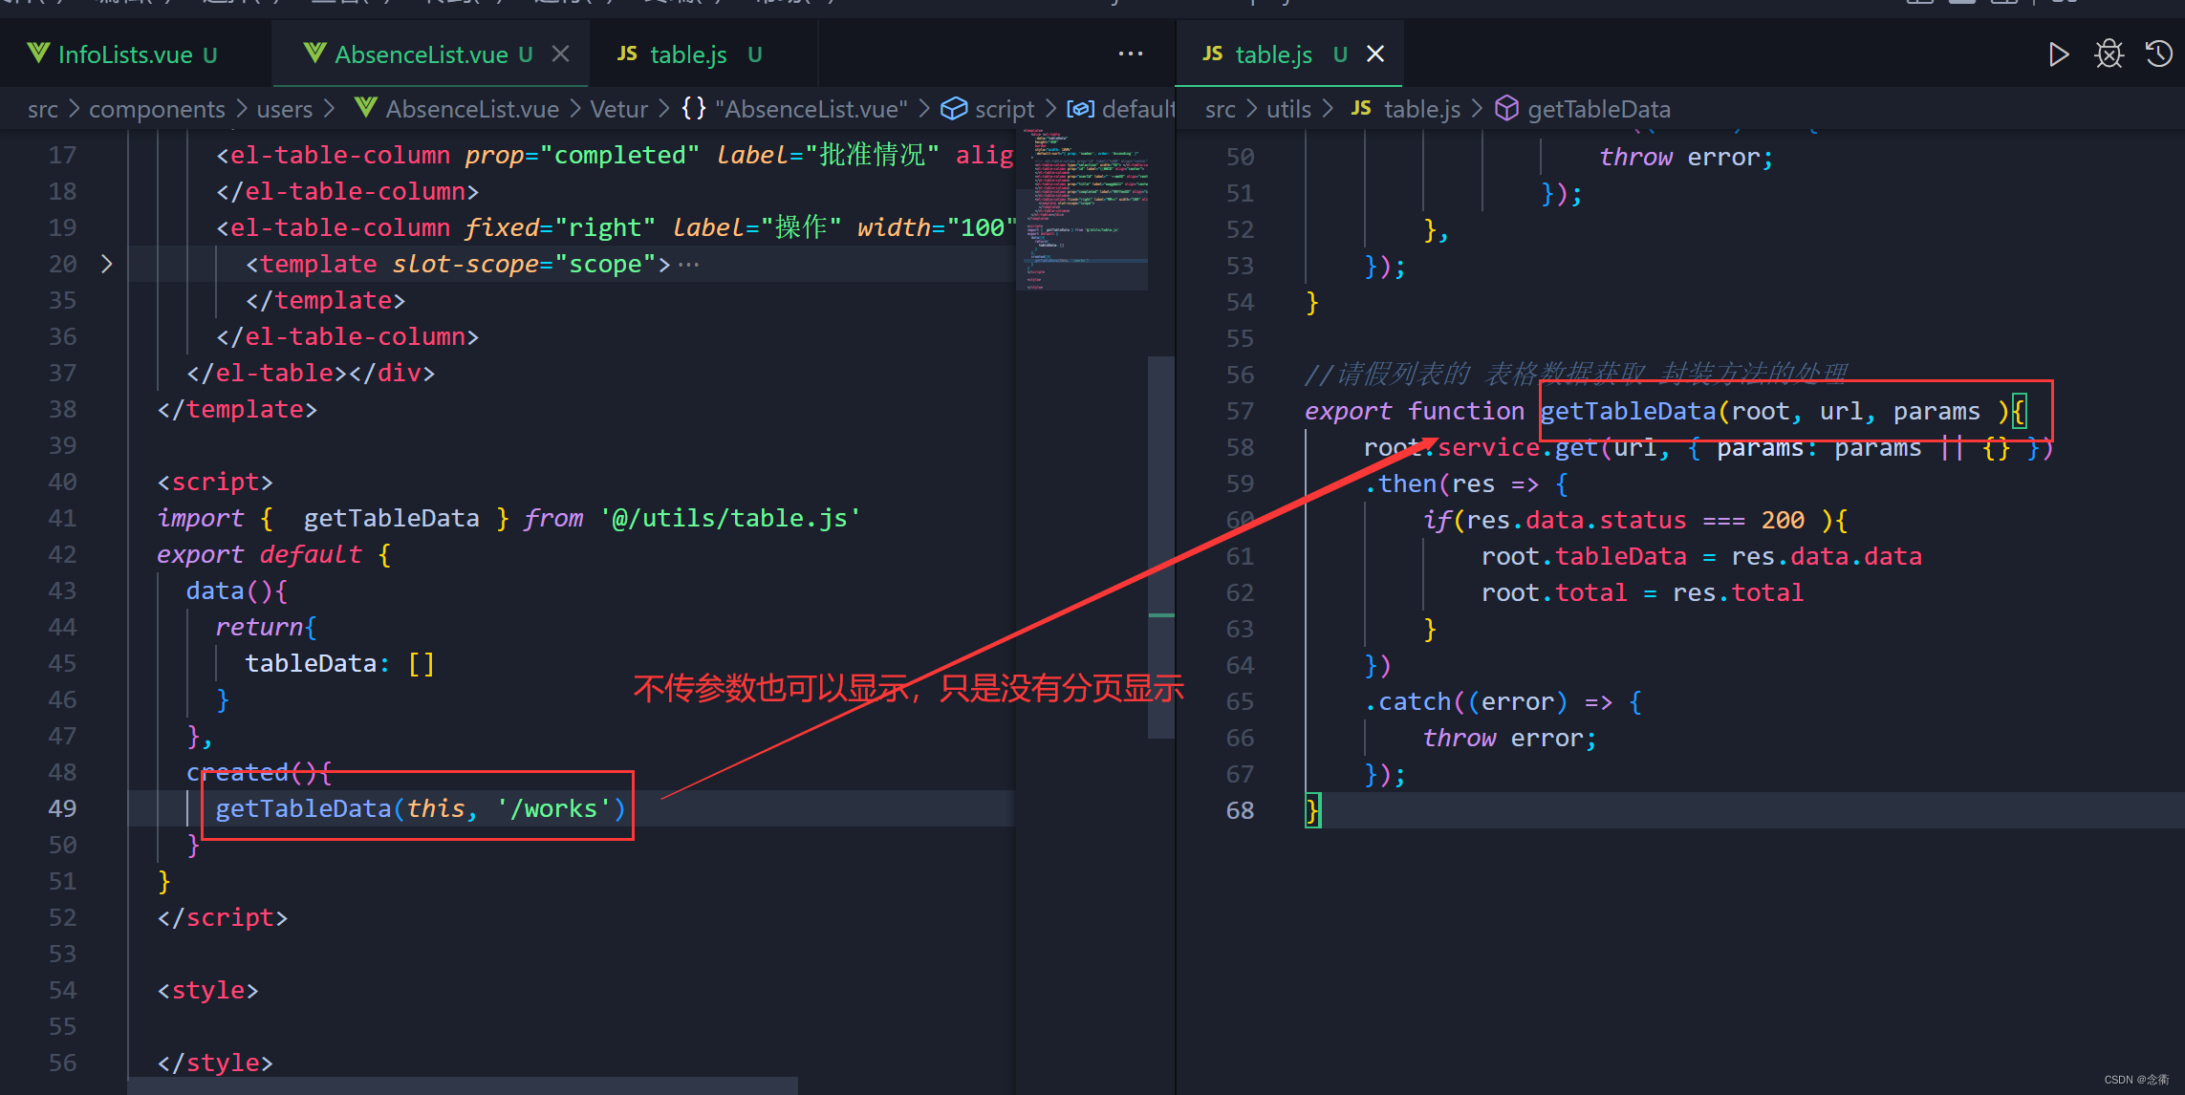
Task: Switch to the InfoLists.vue tab
Action: tap(124, 54)
